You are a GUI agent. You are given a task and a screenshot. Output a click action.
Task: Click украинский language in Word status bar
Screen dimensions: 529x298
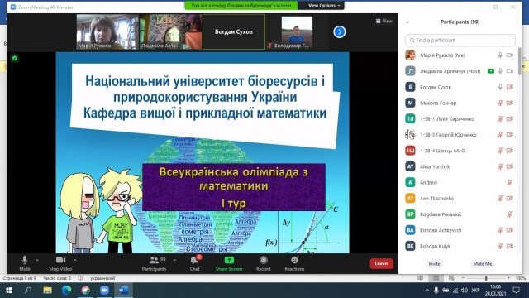click(102, 278)
